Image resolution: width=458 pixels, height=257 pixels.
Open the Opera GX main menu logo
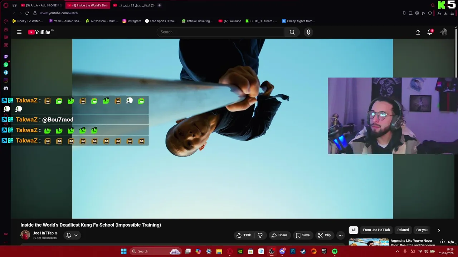click(x=6, y=5)
